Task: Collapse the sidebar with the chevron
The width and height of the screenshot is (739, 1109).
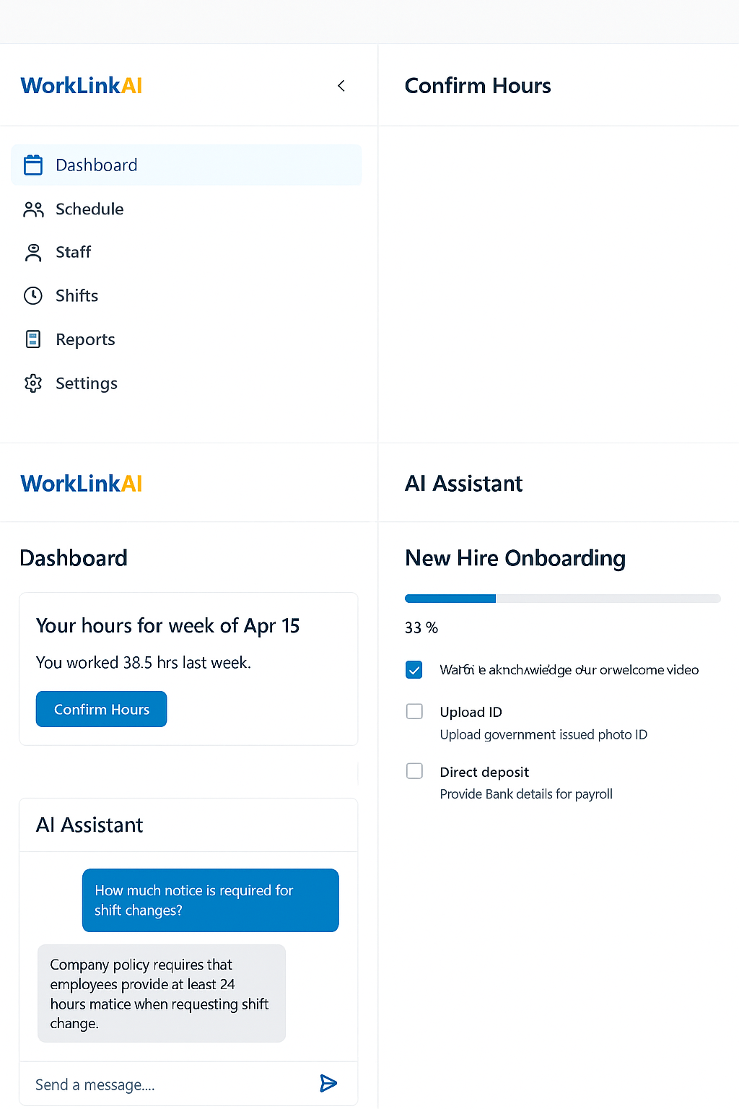Action: 341,86
